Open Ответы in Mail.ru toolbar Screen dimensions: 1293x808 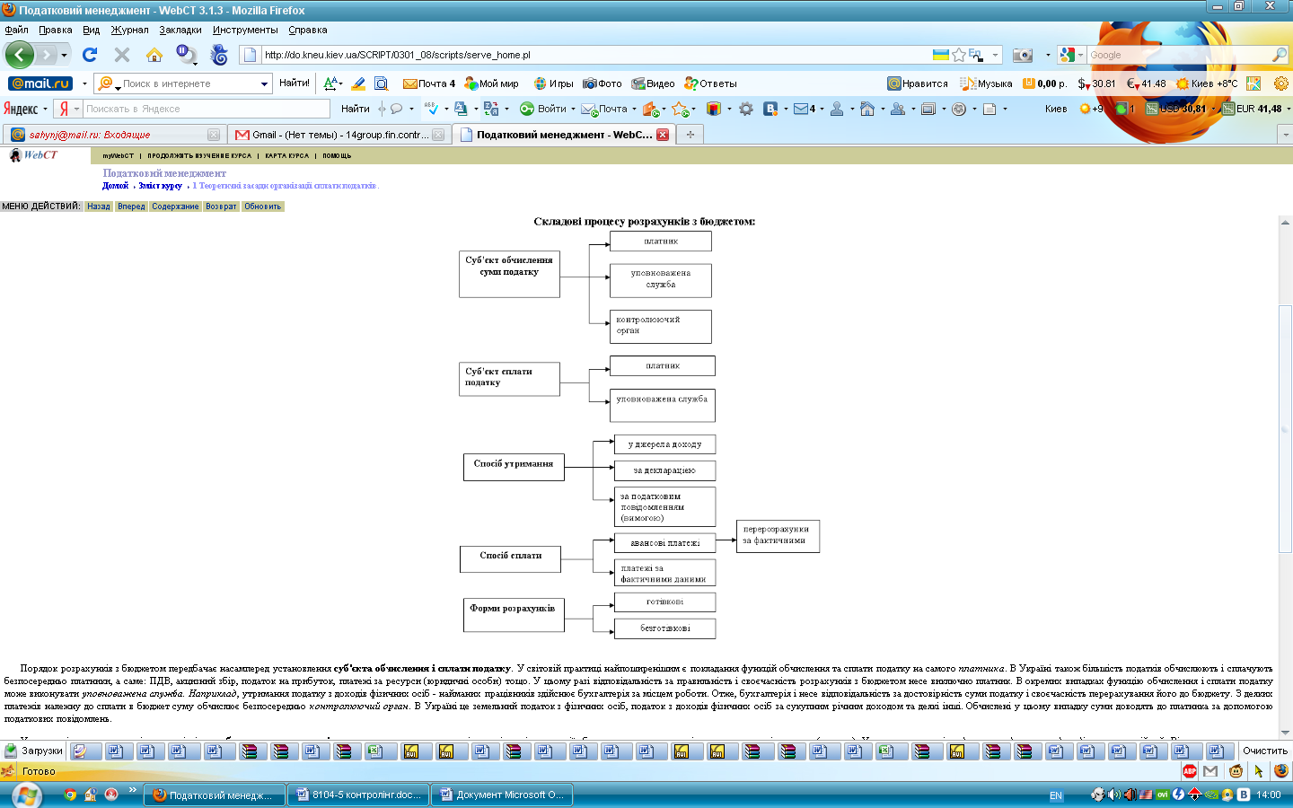pos(710,83)
